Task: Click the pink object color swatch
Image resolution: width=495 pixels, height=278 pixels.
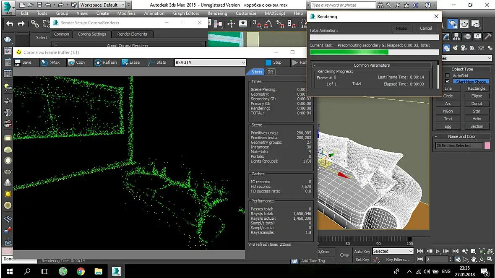Action: pos(487,145)
